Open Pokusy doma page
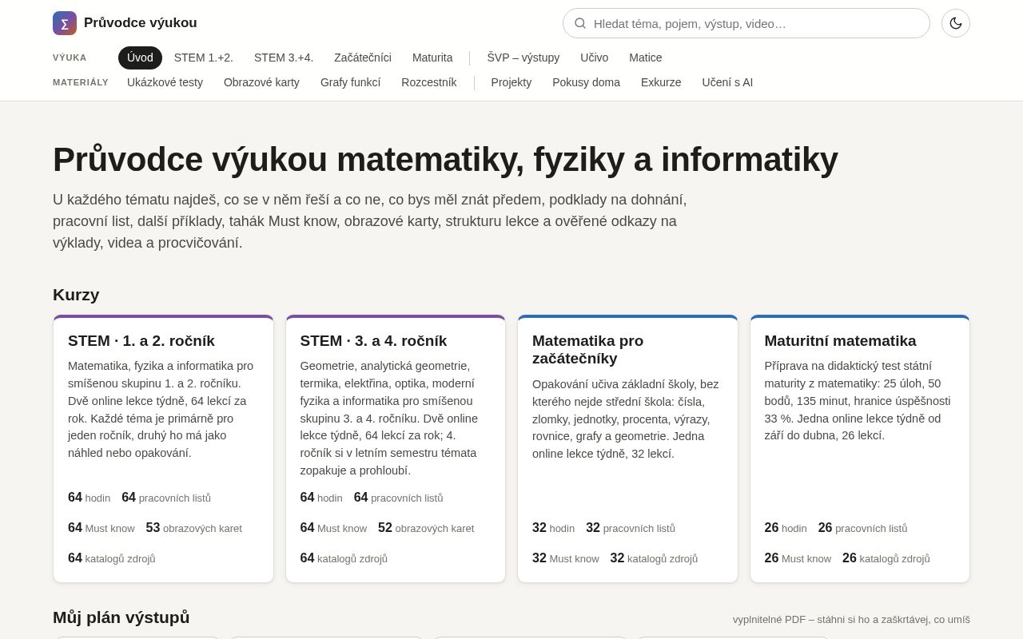Image resolution: width=1023 pixels, height=639 pixels. 586,82
